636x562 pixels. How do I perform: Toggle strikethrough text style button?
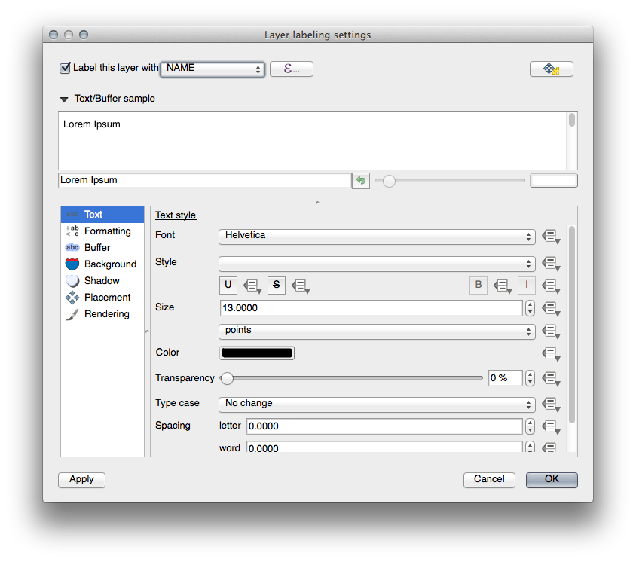tap(277, 285)
